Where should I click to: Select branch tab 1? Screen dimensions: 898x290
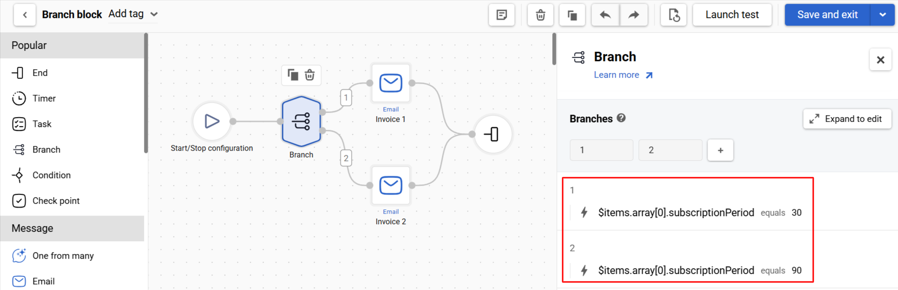point(602,150)
